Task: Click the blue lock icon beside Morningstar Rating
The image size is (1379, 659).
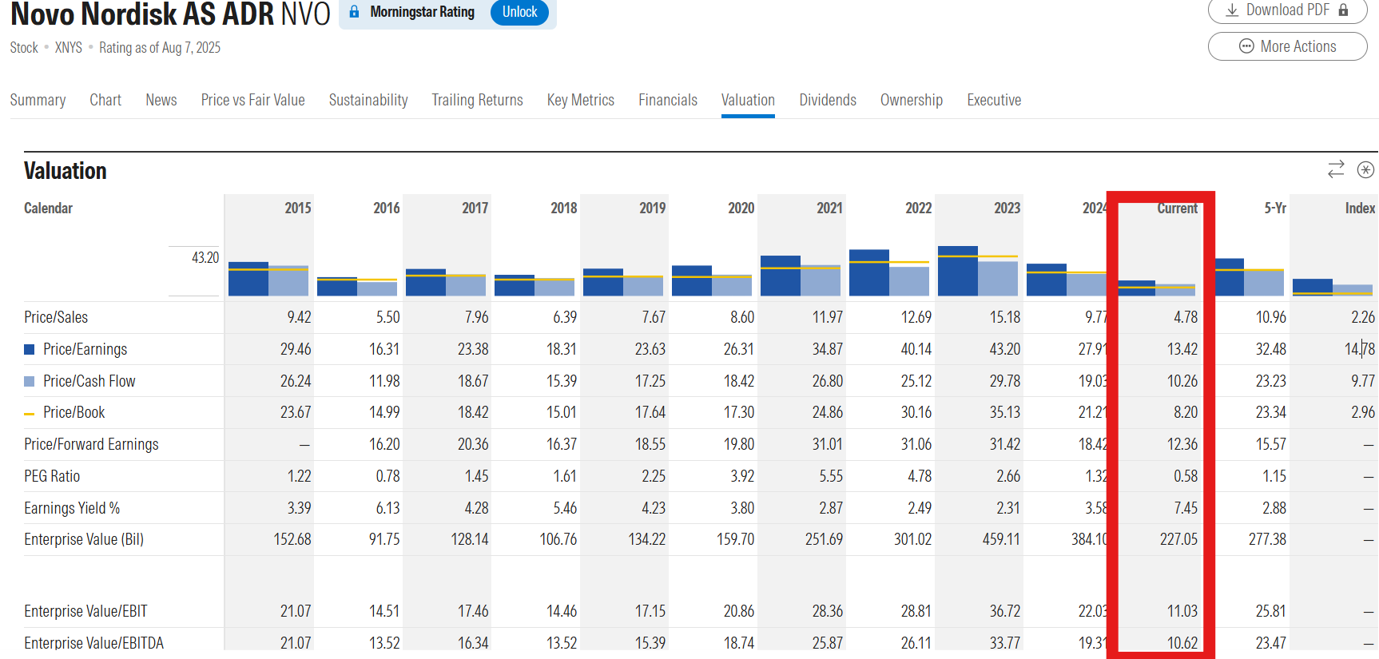Action: coord(354,12)
